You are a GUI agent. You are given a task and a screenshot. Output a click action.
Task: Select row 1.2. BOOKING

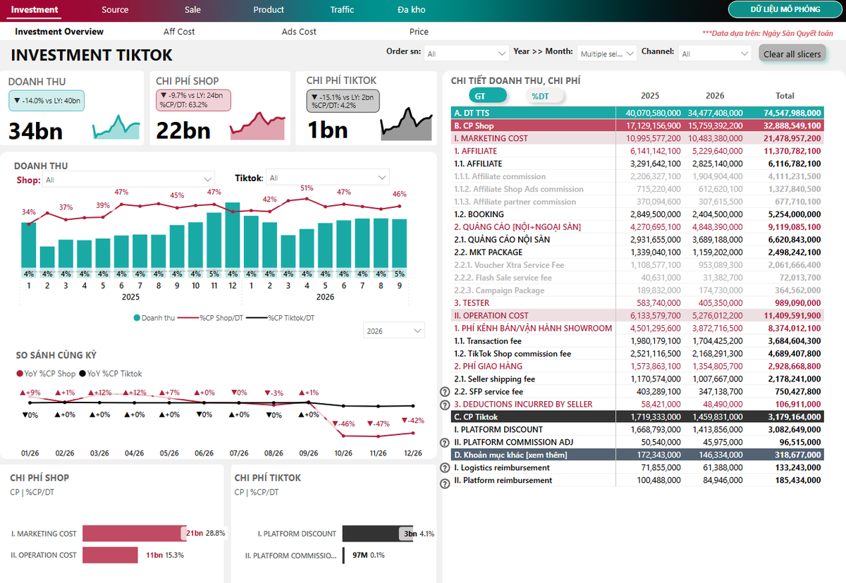pyautogui.click(x=637, y=214)
